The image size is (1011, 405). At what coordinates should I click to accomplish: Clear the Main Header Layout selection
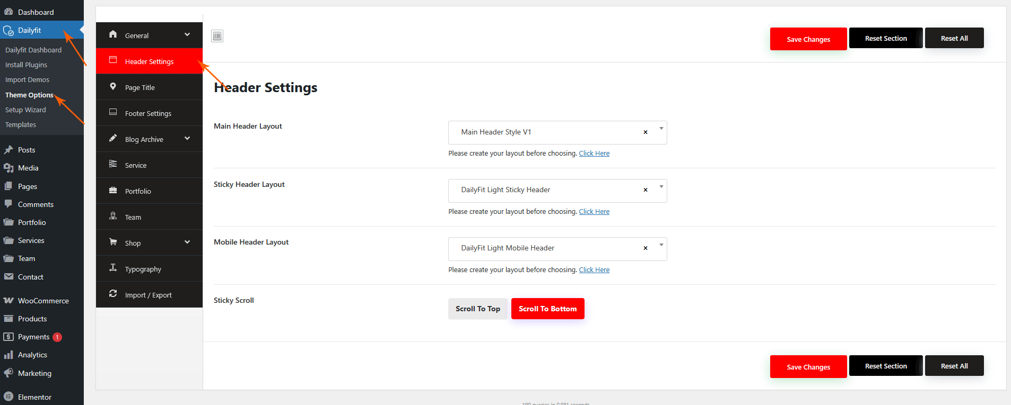coord(645,132)
